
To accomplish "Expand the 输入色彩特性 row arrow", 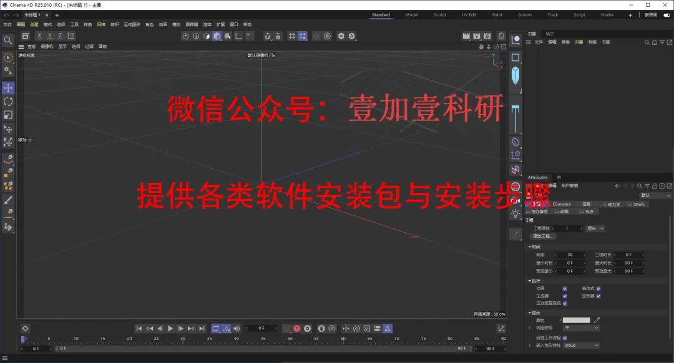I will click(x=530, y=346).
